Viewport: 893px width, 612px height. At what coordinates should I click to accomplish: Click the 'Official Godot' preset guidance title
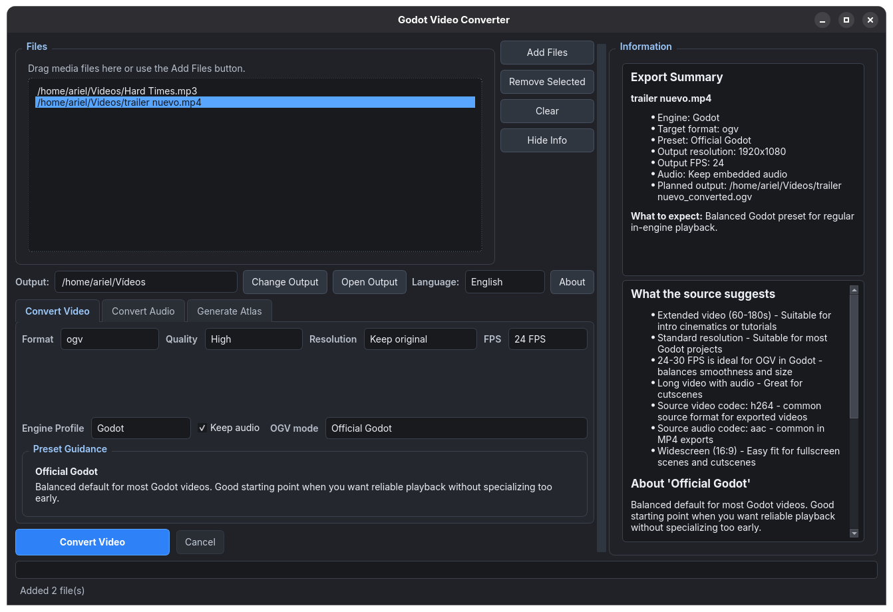click(67, 472)
